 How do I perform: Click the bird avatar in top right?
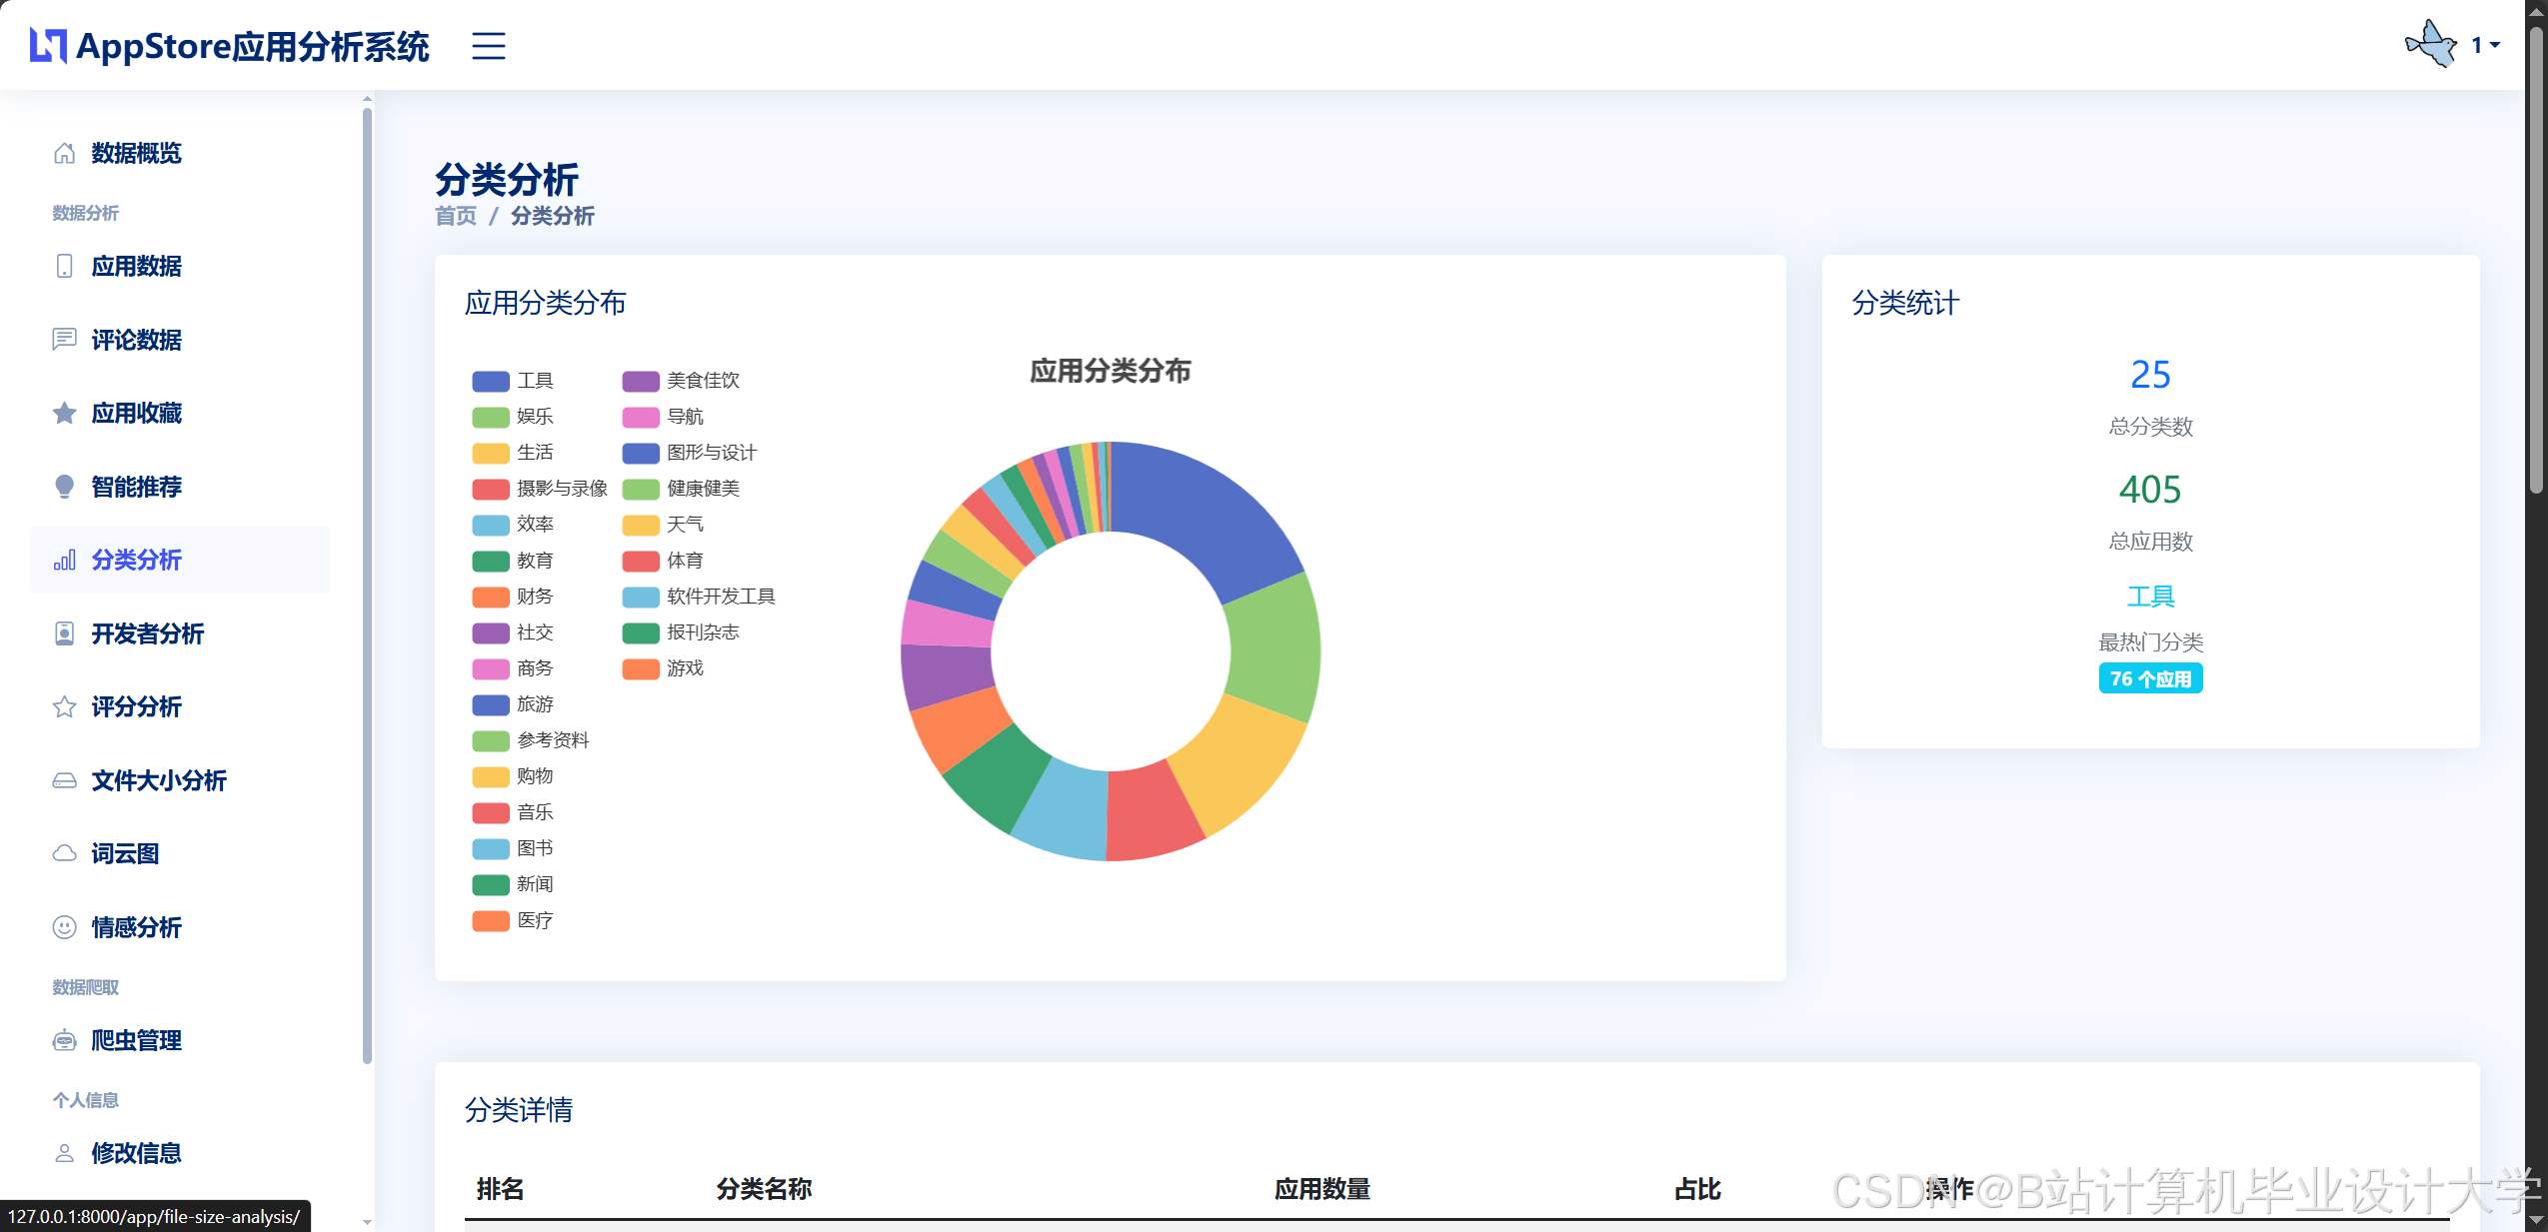coord(2430,45)
